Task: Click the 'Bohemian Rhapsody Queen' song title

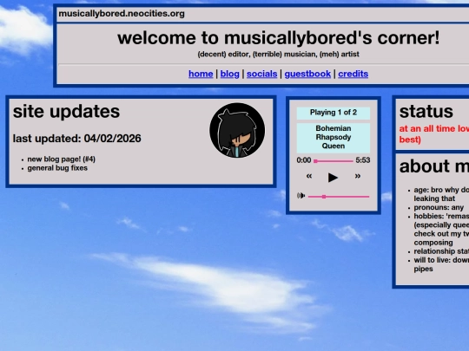Action: tap(334, 137)
